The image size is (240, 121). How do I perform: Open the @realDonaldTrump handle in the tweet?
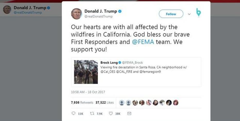99,16
